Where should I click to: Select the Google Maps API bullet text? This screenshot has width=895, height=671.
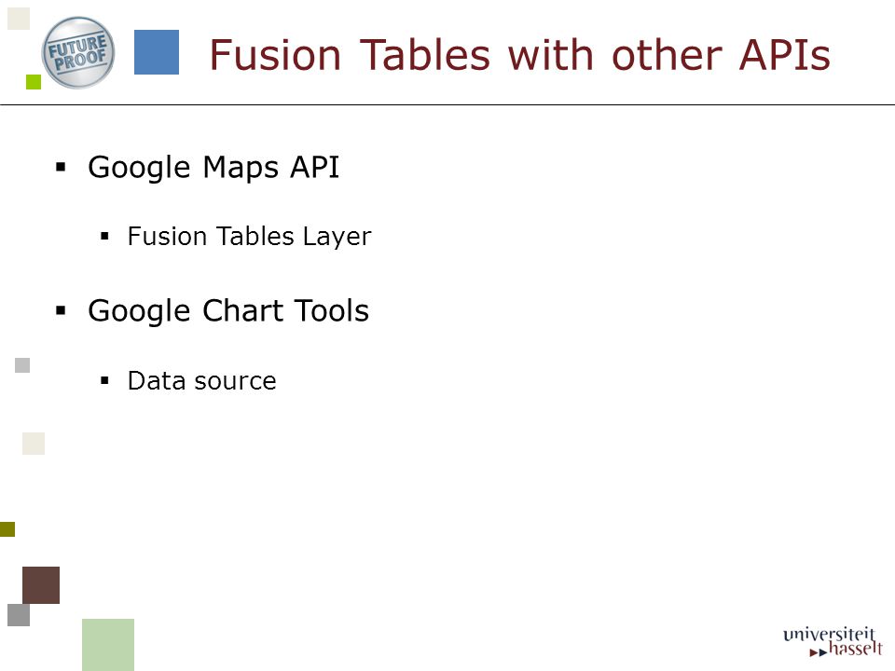[x=213, y=168]
